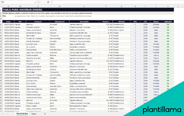Click 'Herramientas' cell in row 11
This screenshot has height=116, width=184.
pos(59,39)
